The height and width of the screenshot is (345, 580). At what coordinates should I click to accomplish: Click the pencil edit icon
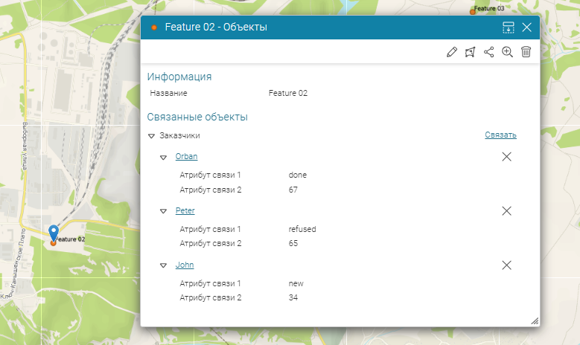click(x=451, y=52)
